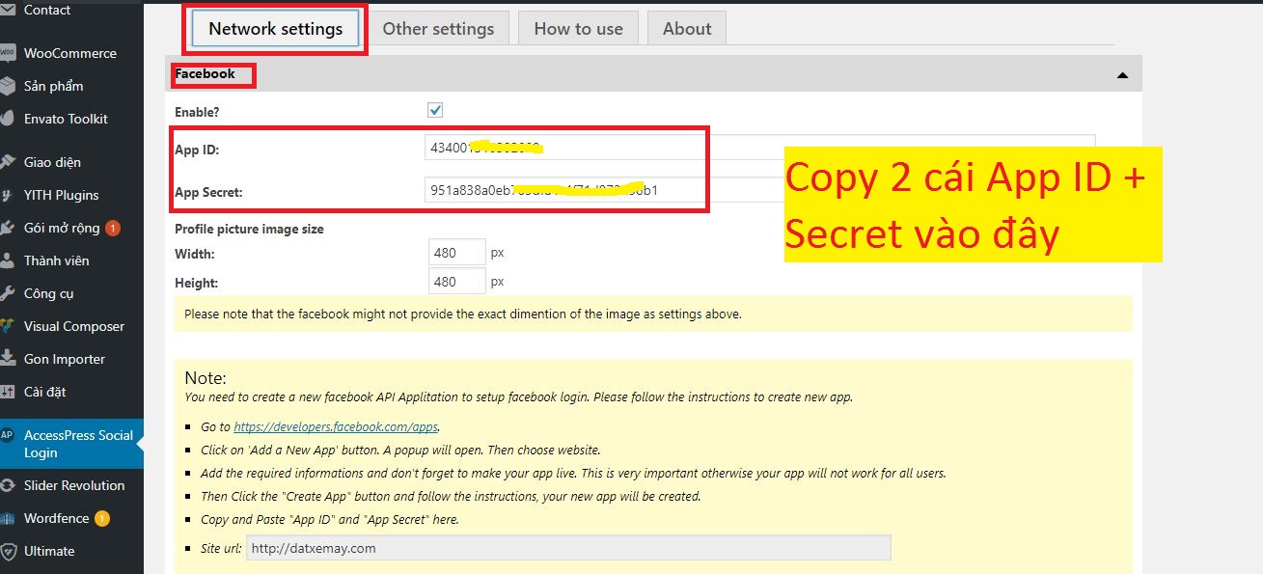
Task: Open the developers.facebook.com/apps link
Action: pyautogui.click(x=336, y=426)
